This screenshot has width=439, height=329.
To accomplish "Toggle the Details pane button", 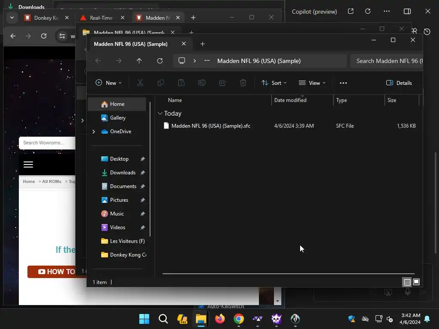I will pyautogui.click(x=399, y=83).
